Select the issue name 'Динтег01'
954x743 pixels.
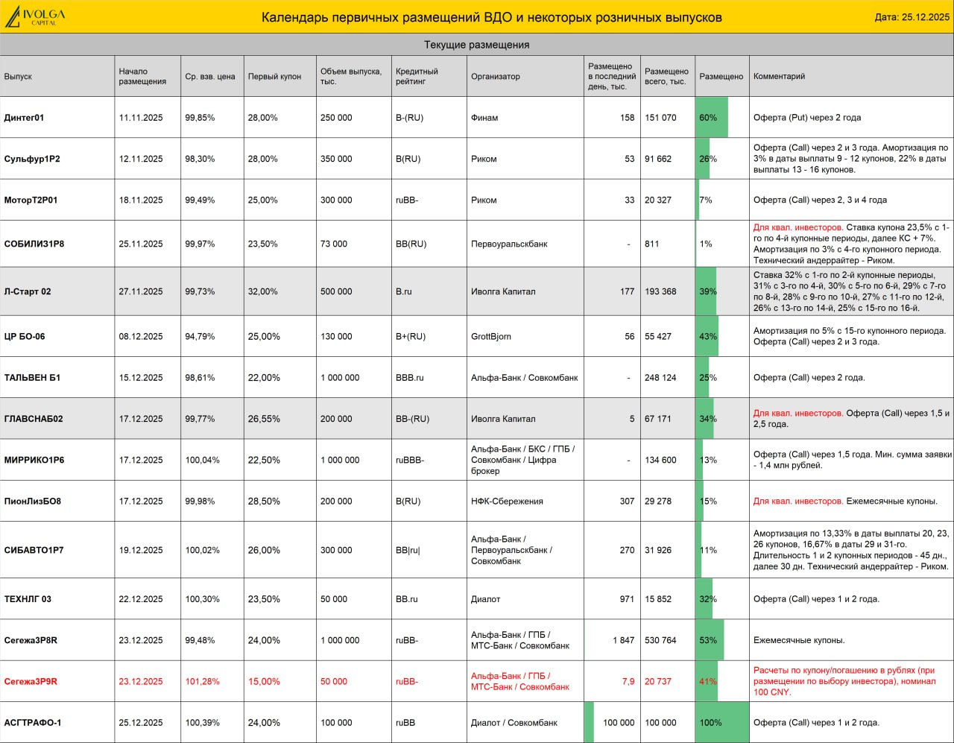[x=24, y=118]
